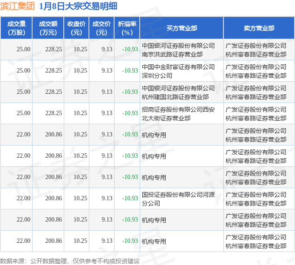
Task: Select buyer 中国银河证券 杭州建国北路证券营业部
Action: pyautogui.click(x=178, y=93)
